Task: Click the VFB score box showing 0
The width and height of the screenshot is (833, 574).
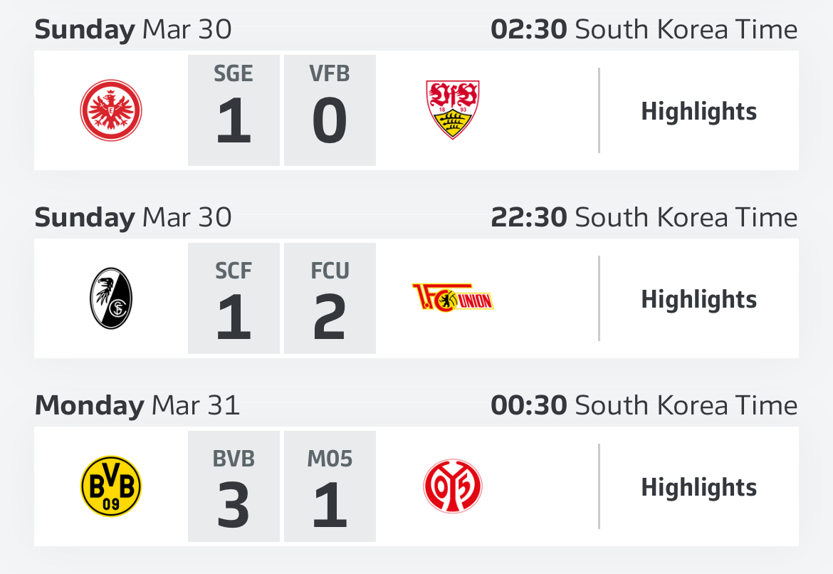Action: [x=330, y=110]
